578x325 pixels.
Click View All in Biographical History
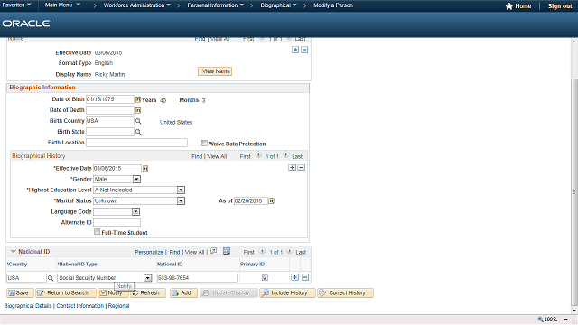pyautogui.click(x=217, y=156)
